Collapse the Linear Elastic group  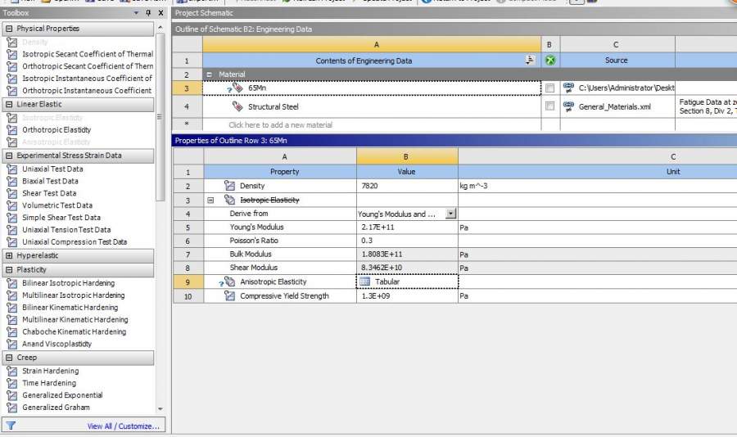click(9, 104)
